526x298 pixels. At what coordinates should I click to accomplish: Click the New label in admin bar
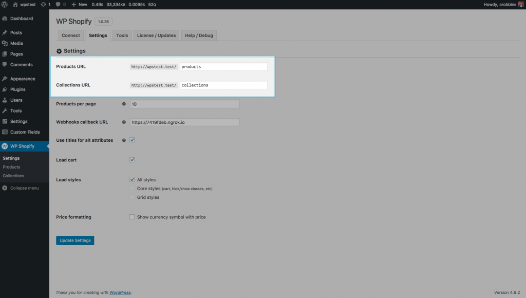click(83, 4)
